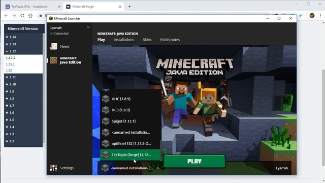Maximize the Minecraft Launcher window

[x=279, y=18]
